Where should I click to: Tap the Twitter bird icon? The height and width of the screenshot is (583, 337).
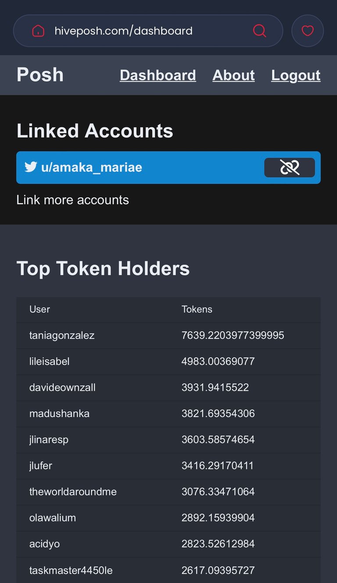31,167
